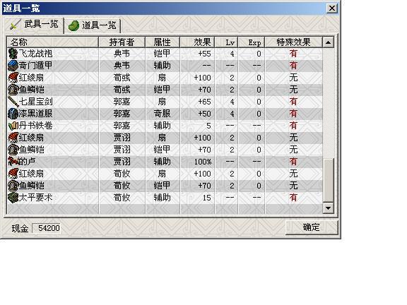The height and width of the screenshot is (305, 407).
Task: Click the scrollbar up arrow
Action: tap(328, 42)
